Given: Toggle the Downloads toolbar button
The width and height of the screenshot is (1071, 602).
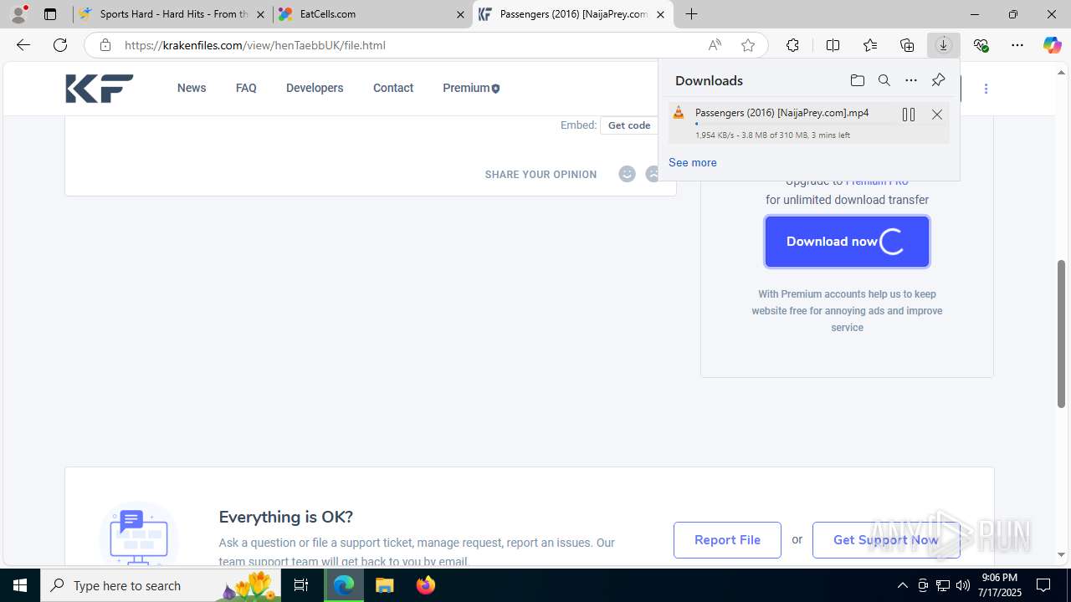Looking at the screenshot, I should (943, 45).
